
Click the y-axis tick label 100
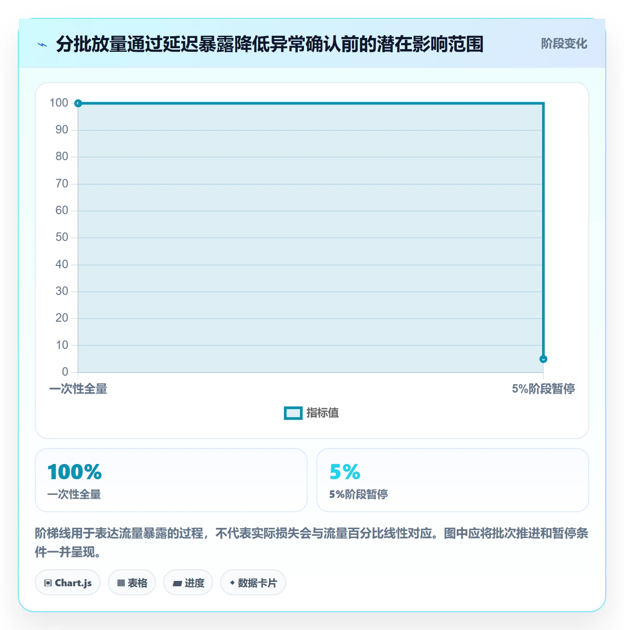click(x=59, y=103)
